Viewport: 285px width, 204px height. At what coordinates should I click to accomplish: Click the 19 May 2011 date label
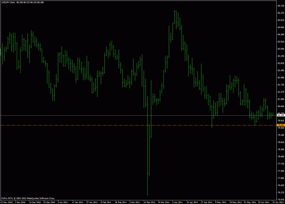click(235, 202)
